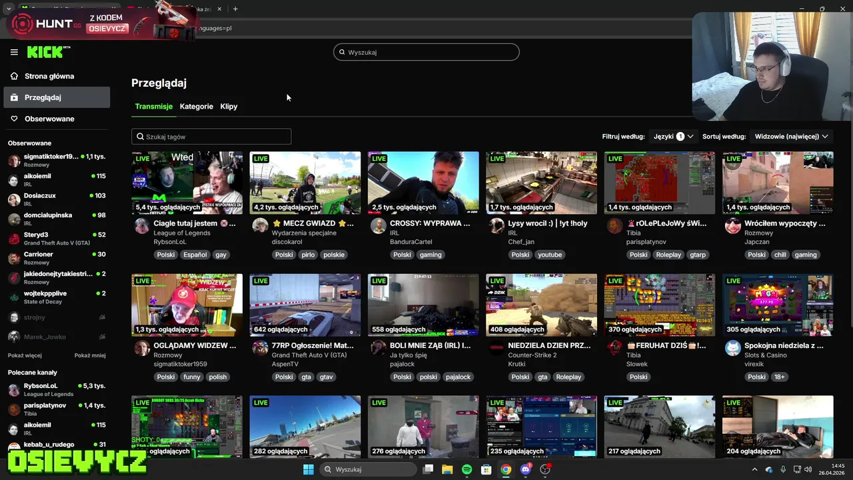The image size is (853, 480).
Task: Open Steryd3 followed channel
Action: pos(57,239)
